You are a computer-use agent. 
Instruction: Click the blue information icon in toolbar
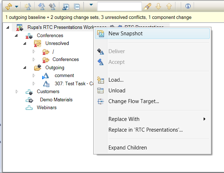click(x=188, y=6)
